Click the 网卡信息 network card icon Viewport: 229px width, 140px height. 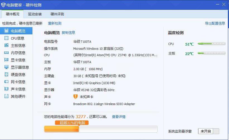pyautogui.click(x=6, y=82)
